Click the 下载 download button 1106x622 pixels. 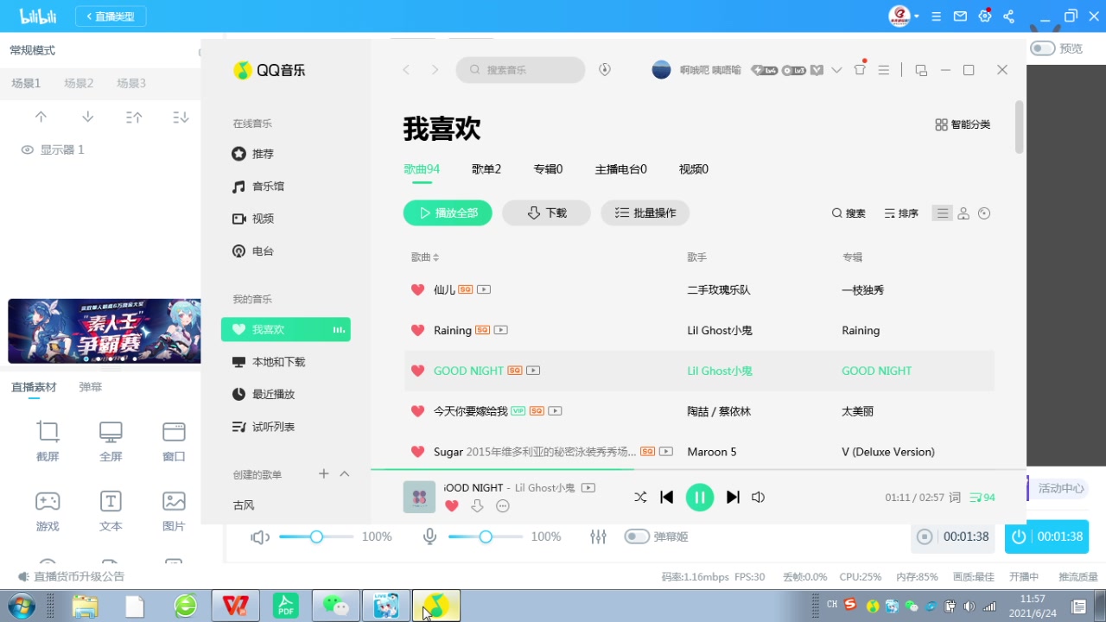[x=546, y=213]
